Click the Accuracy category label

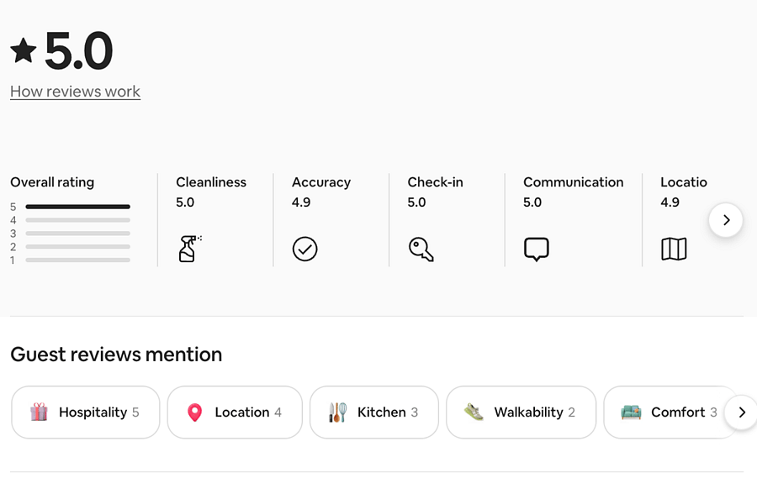[x=321, y=182]
